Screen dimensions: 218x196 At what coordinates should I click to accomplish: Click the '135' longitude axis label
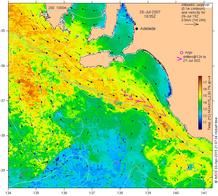[x=36, y=193]
